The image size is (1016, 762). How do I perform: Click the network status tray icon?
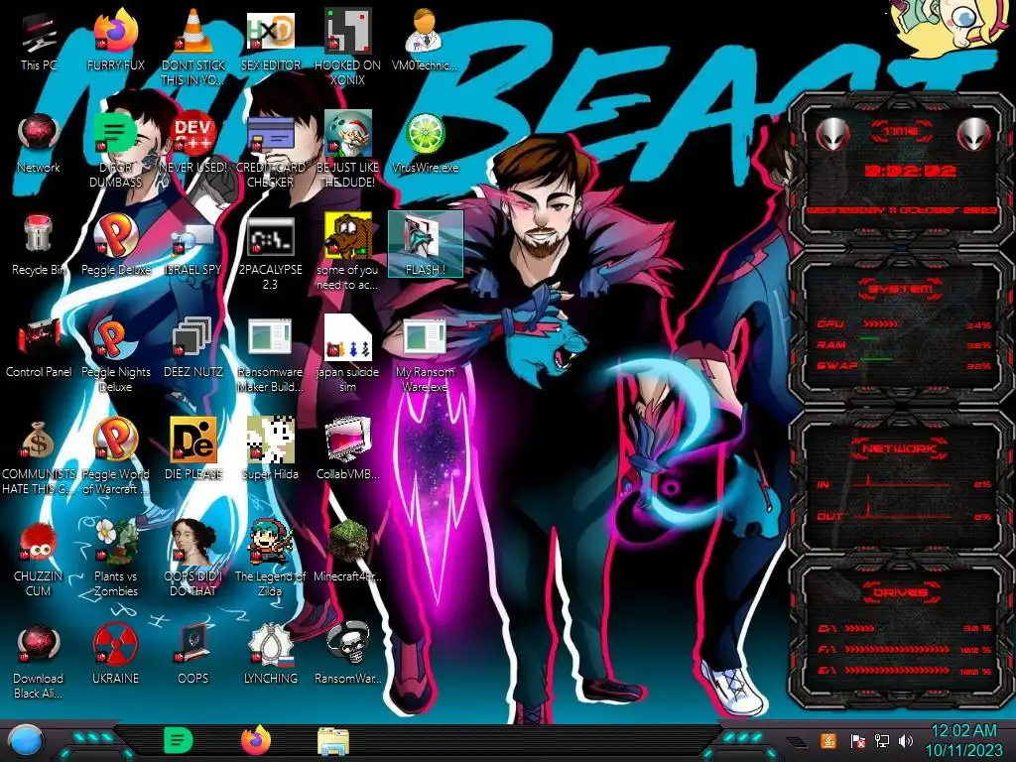(881, 740)
